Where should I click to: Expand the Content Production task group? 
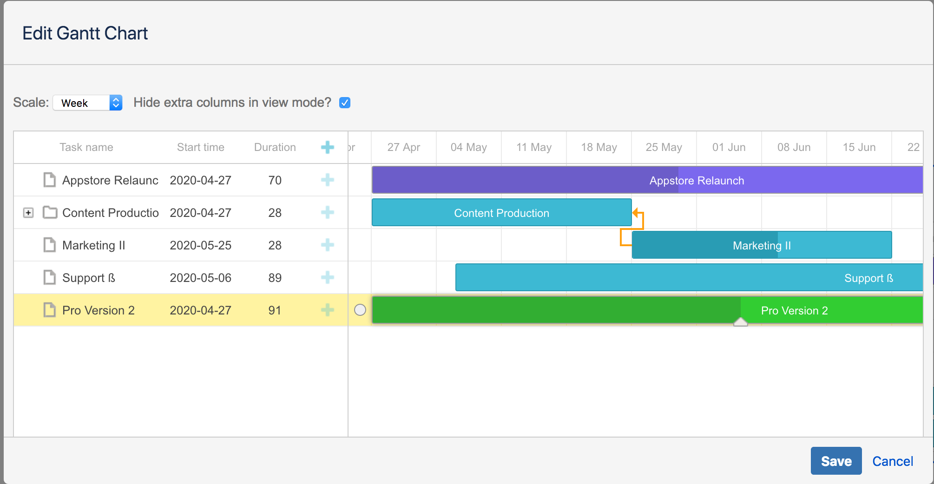point(28,213)
